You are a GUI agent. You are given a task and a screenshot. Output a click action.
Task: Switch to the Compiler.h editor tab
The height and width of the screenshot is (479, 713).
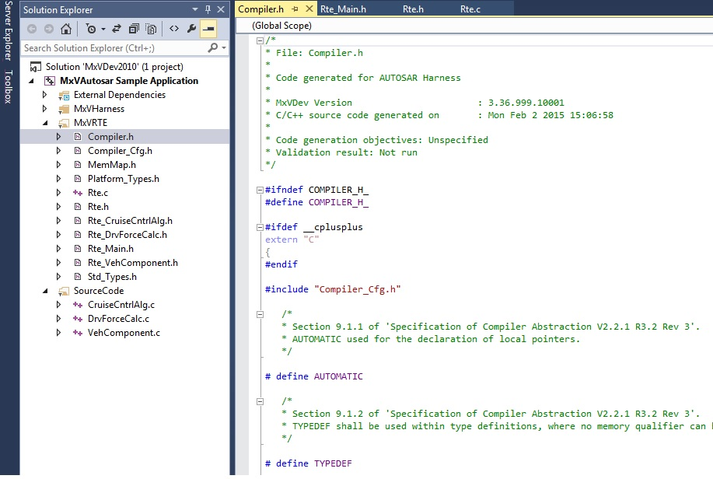pos(261,9)
